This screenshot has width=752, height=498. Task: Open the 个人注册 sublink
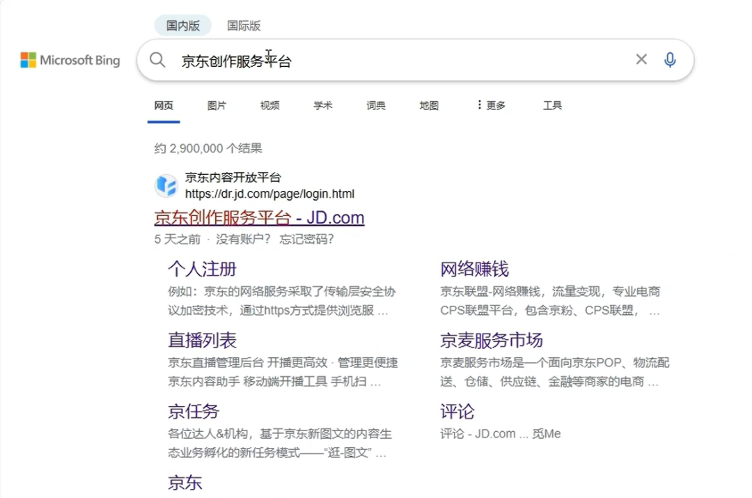(202, 269)
